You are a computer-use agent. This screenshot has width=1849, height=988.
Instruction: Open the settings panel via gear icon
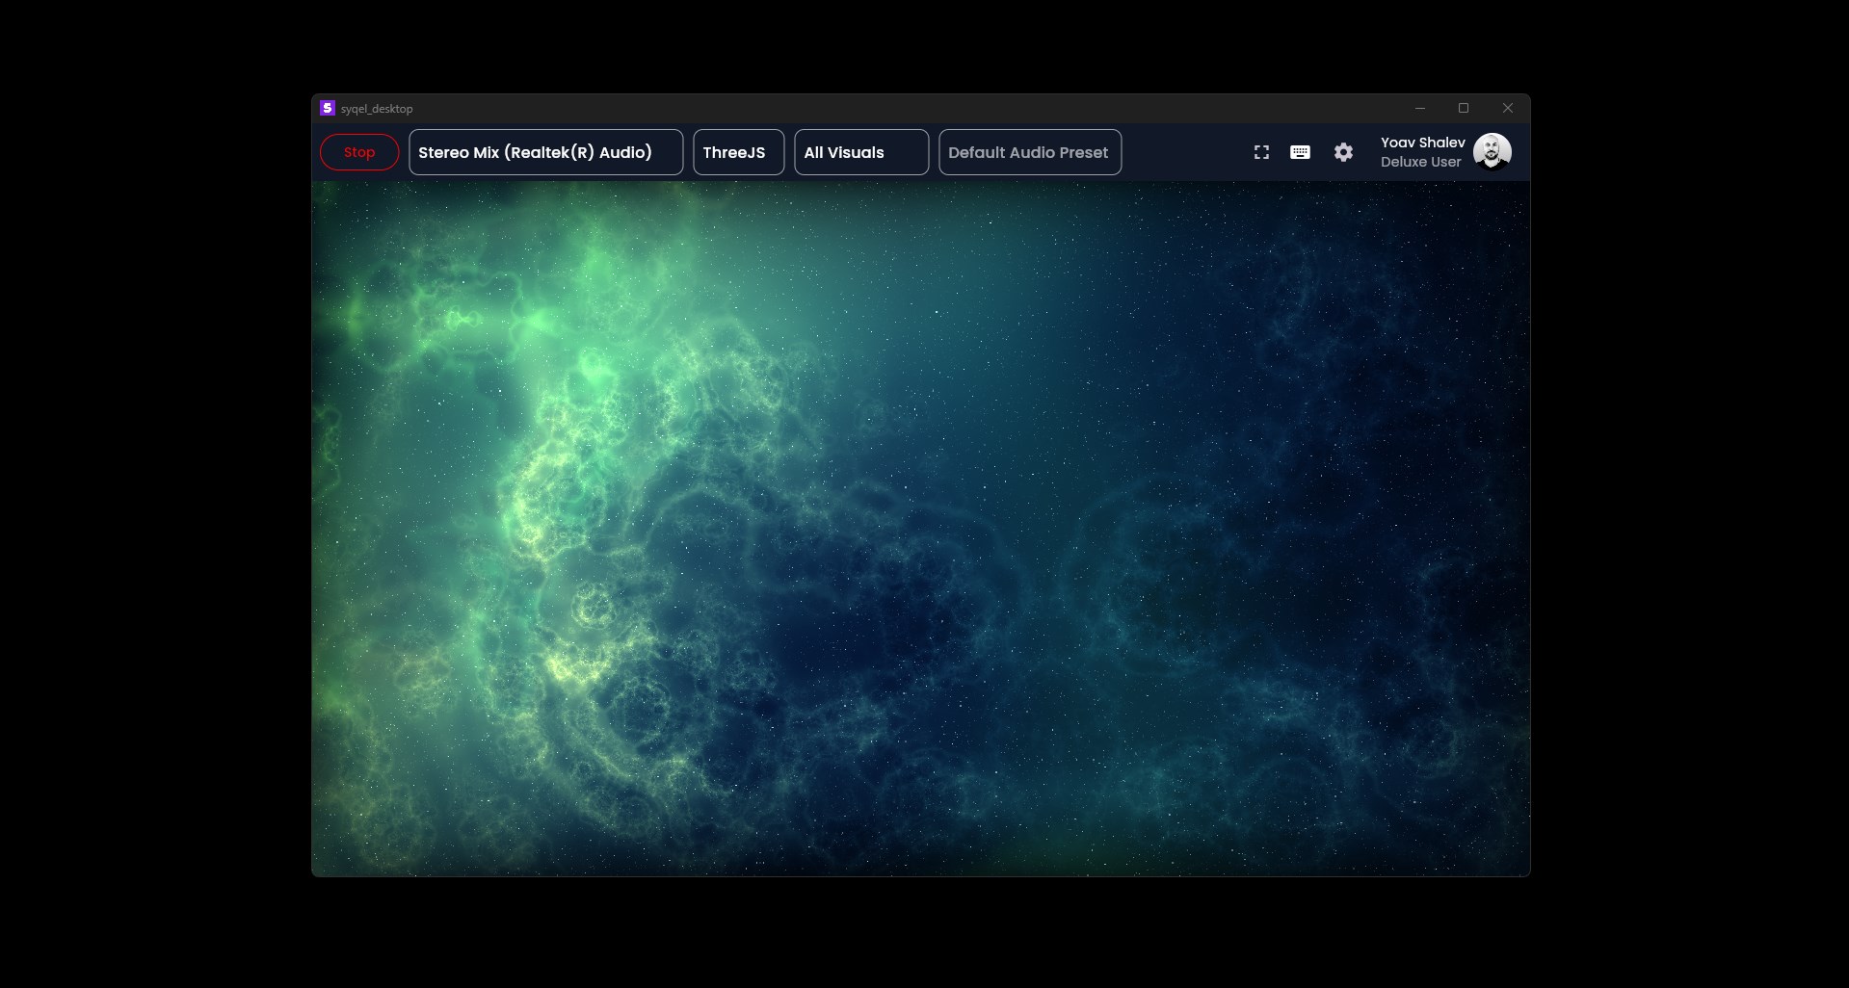point(1343,152)
